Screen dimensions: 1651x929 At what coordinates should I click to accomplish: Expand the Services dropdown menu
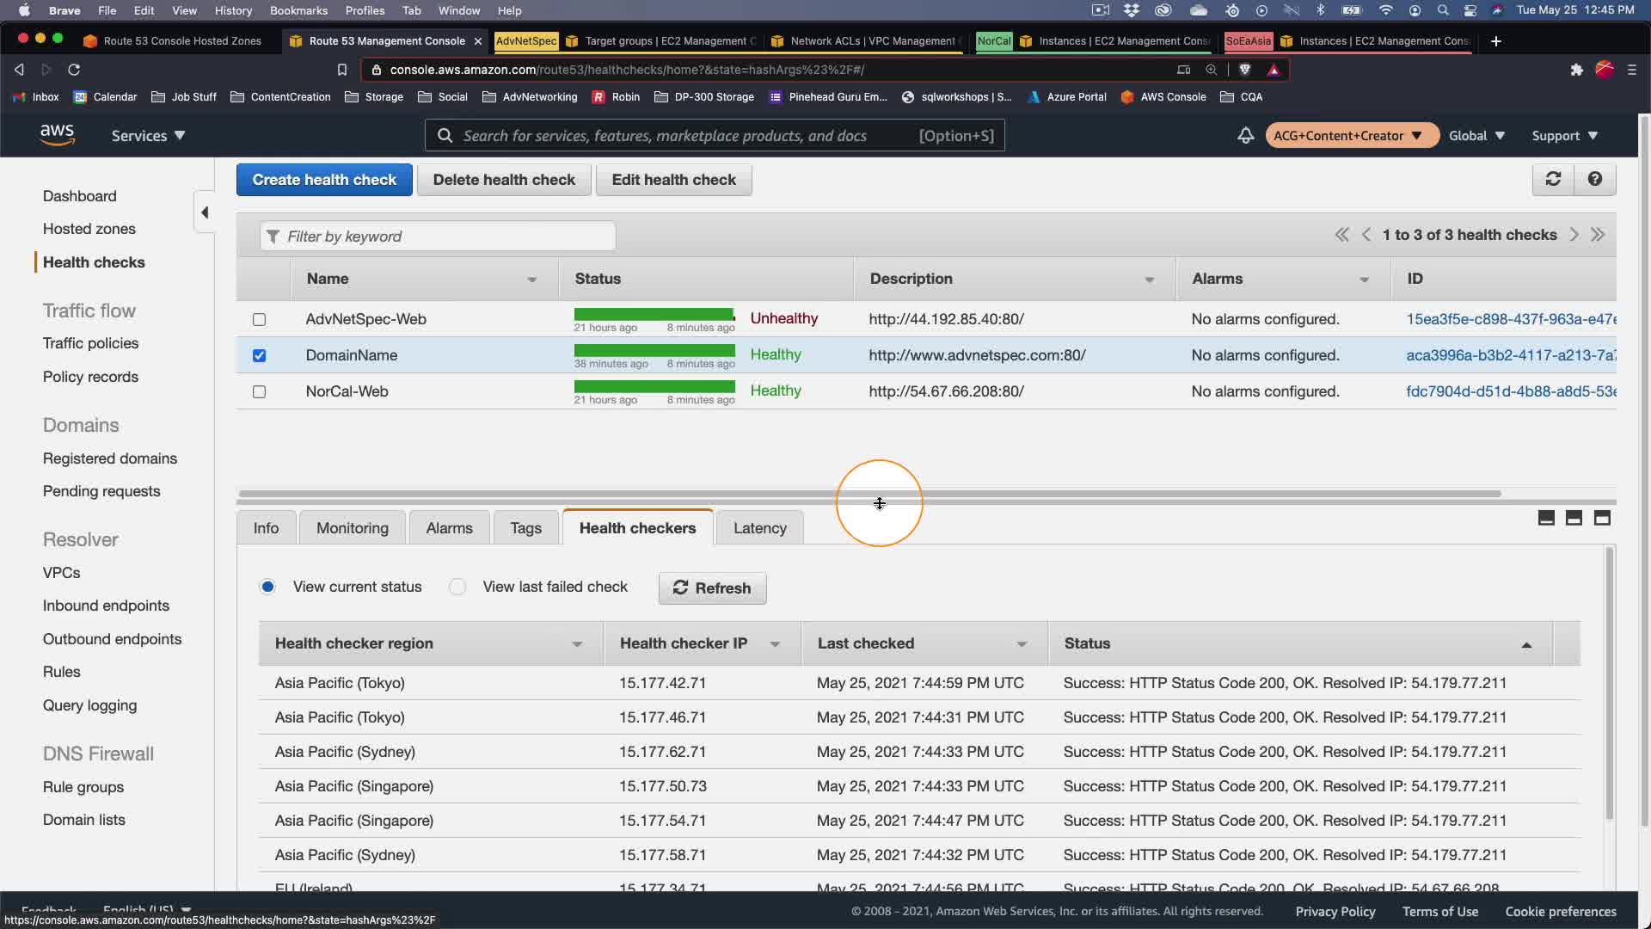pos(148,136)
